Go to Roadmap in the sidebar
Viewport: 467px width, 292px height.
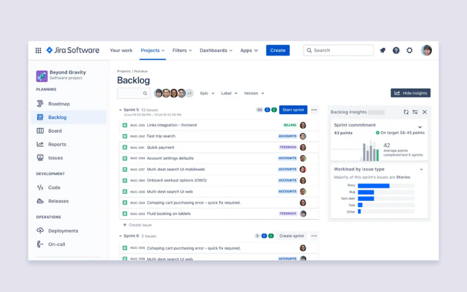[58, 104]
